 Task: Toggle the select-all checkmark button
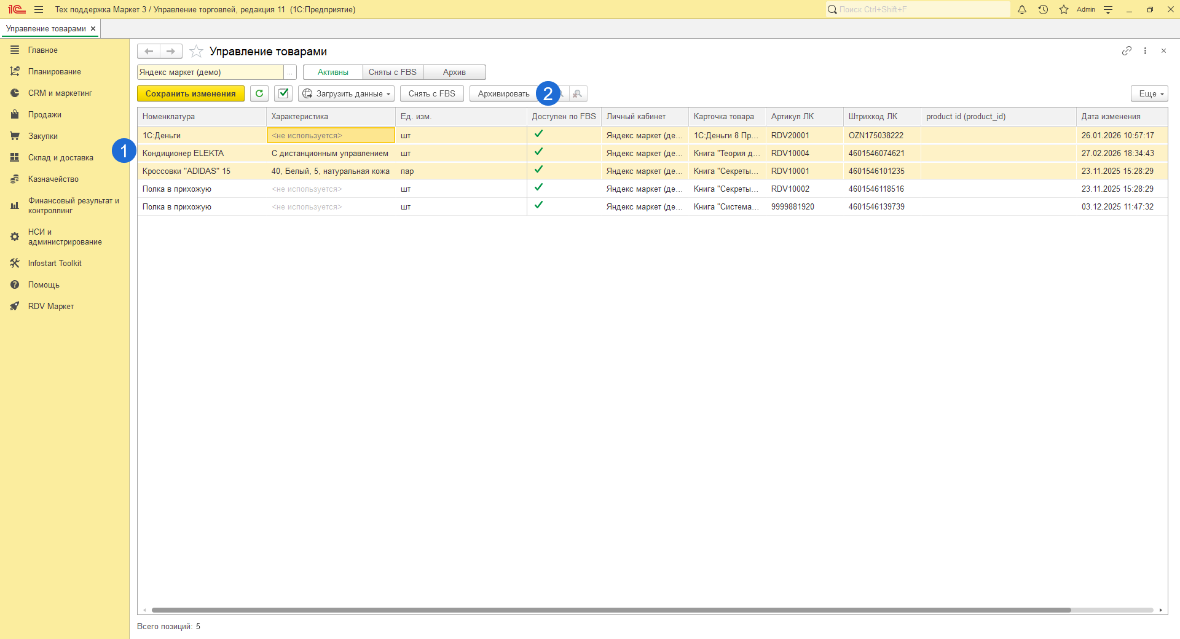283,93
